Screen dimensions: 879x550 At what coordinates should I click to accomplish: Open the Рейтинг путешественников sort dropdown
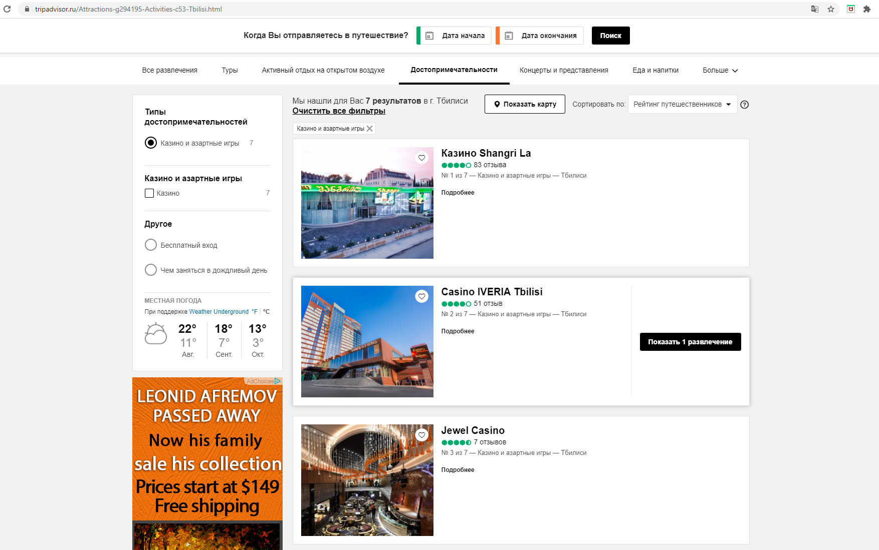682,105
